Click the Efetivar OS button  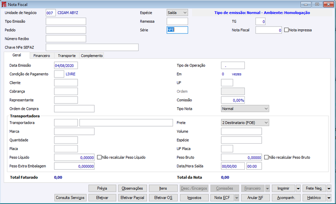(x=163, y=198)
